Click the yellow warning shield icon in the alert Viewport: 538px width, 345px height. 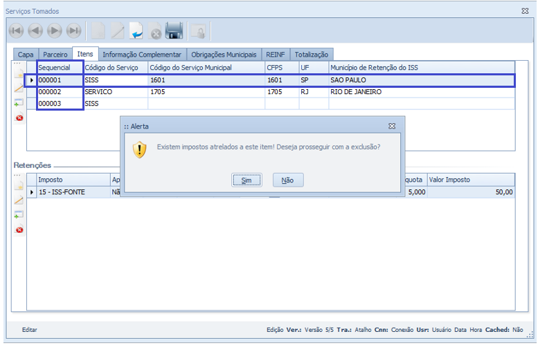pyautogui.click(x=140, y=150)
